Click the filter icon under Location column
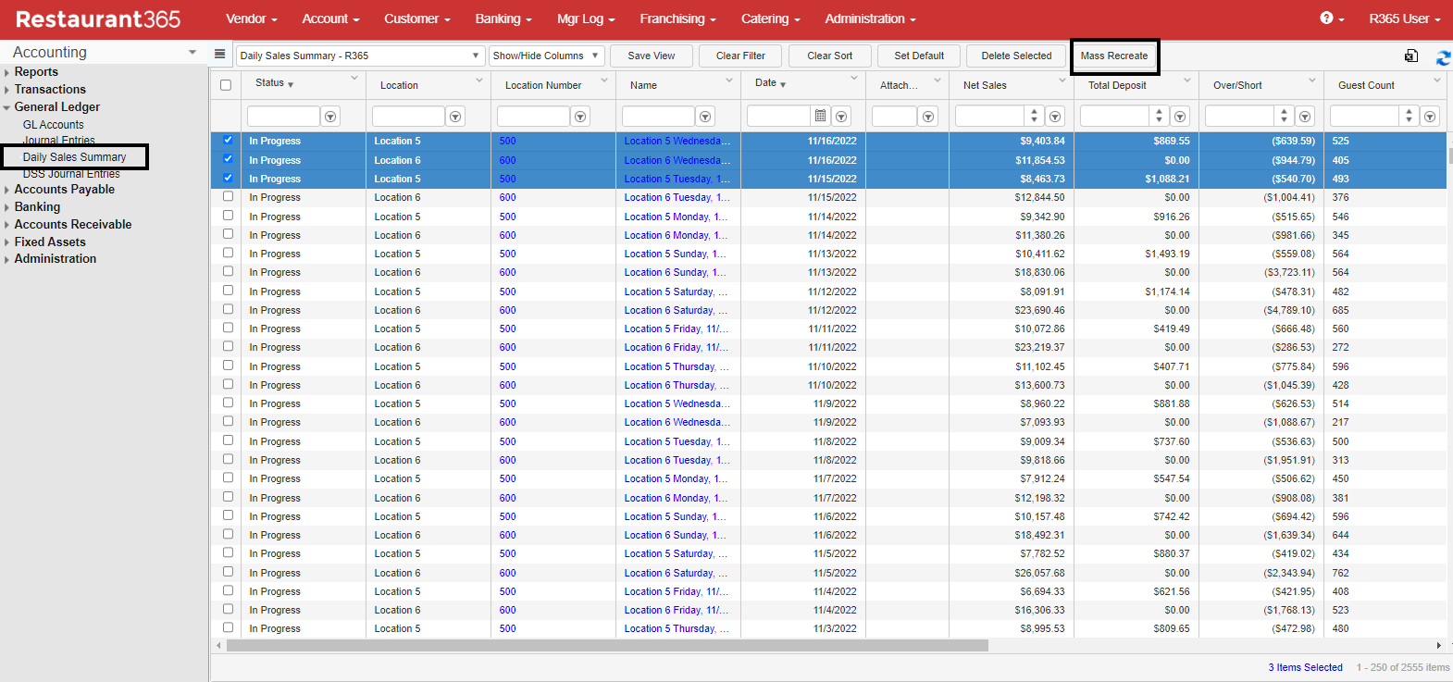The image size is (1453, 682). (x=455, y=117)
